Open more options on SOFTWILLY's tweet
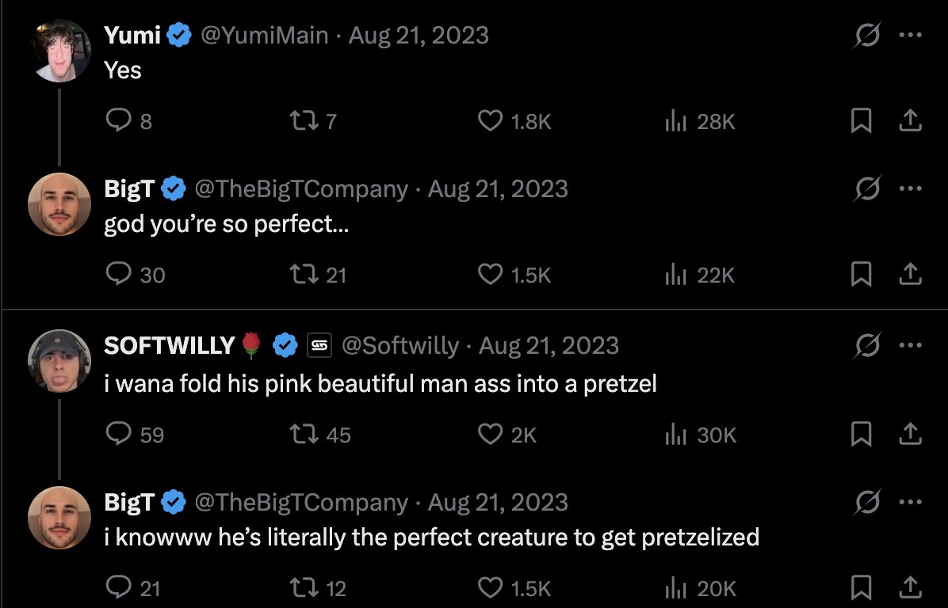 [910, 345]
